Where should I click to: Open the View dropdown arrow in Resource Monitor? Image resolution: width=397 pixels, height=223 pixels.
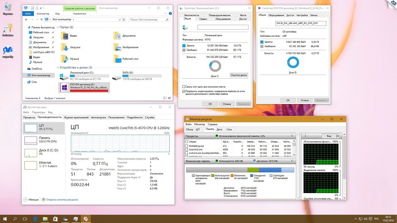pyautogui.click(x=338, y=136)
